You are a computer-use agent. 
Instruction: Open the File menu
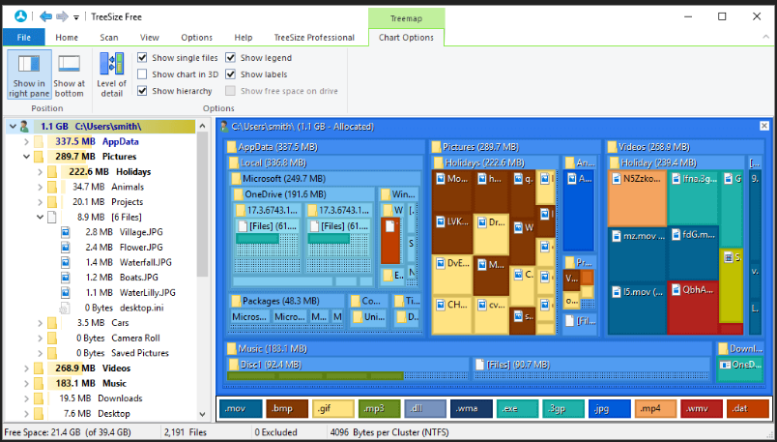(x=24, y=37)
